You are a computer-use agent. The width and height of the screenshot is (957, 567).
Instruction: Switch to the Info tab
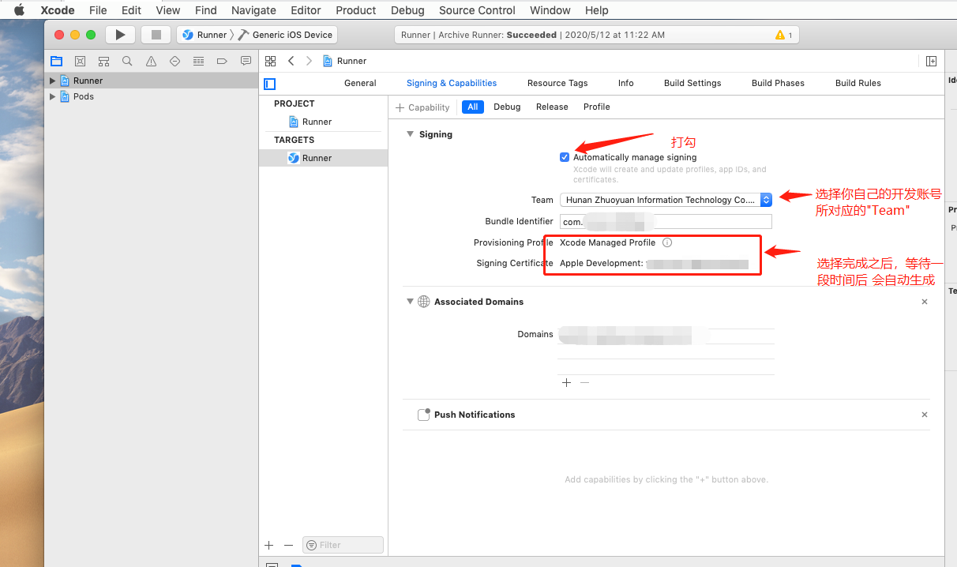pyautogui.click(x=626, y=83)
